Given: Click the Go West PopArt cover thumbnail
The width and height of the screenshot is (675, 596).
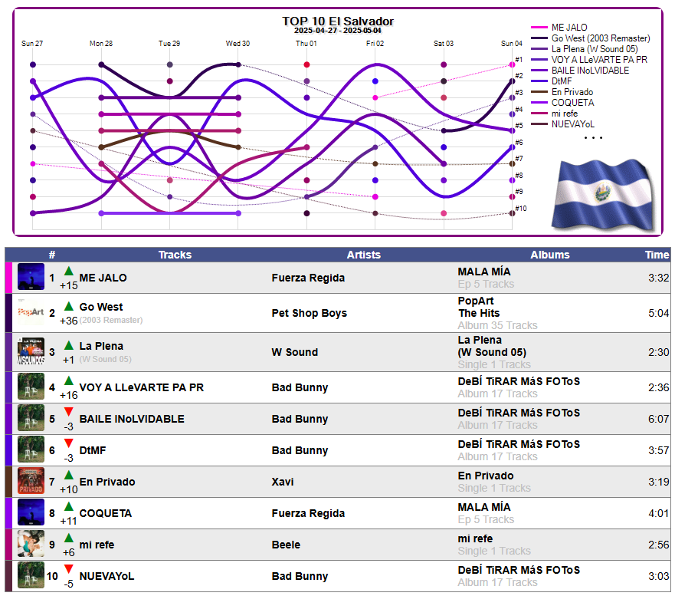Looking at the screenshot, I should (x=31, y=312).
